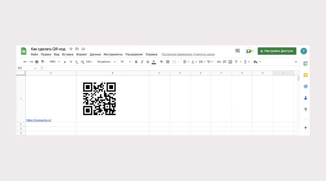Viewport: 326px width, 181px height.
Task: Click the Redo icon
Action: [x=31, y=62]
